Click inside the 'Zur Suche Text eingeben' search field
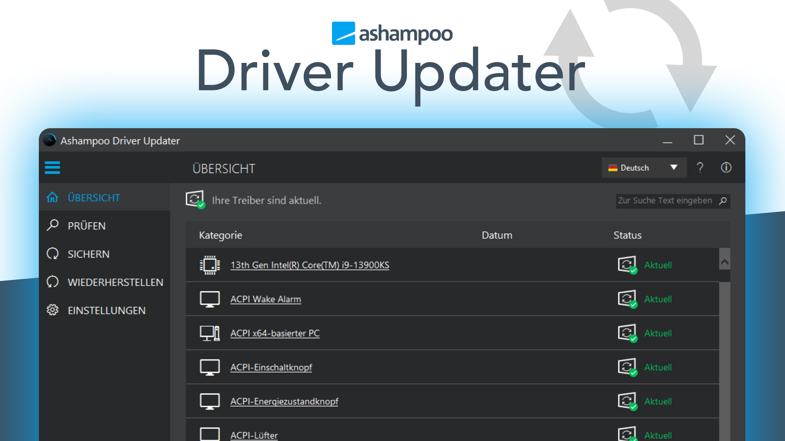Screen dimensions: 785x441 (x=666, y=200)
